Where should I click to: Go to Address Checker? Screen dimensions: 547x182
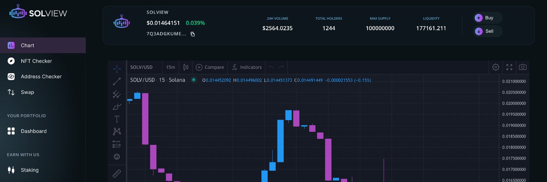[43, 76]
